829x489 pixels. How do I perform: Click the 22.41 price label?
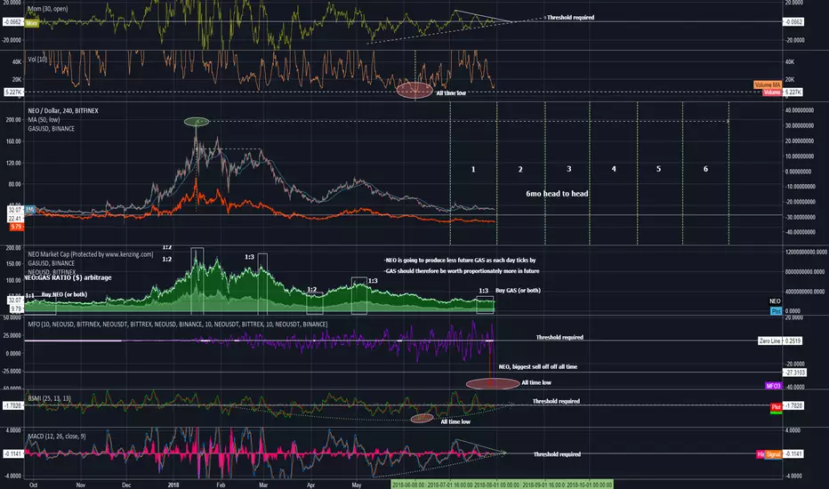click(15, 219)
